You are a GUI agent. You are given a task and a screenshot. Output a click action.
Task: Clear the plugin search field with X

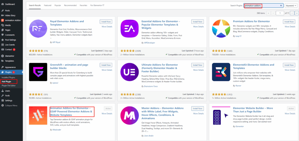[281, 6]
